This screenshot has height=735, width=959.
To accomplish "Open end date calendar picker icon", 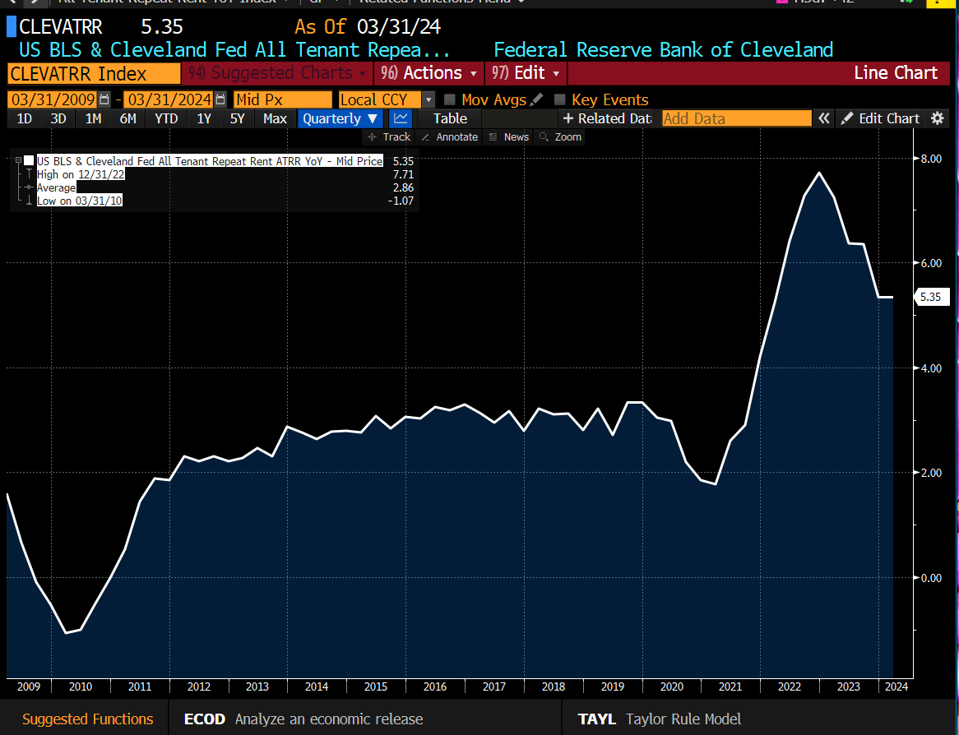I will pos(220,99).
